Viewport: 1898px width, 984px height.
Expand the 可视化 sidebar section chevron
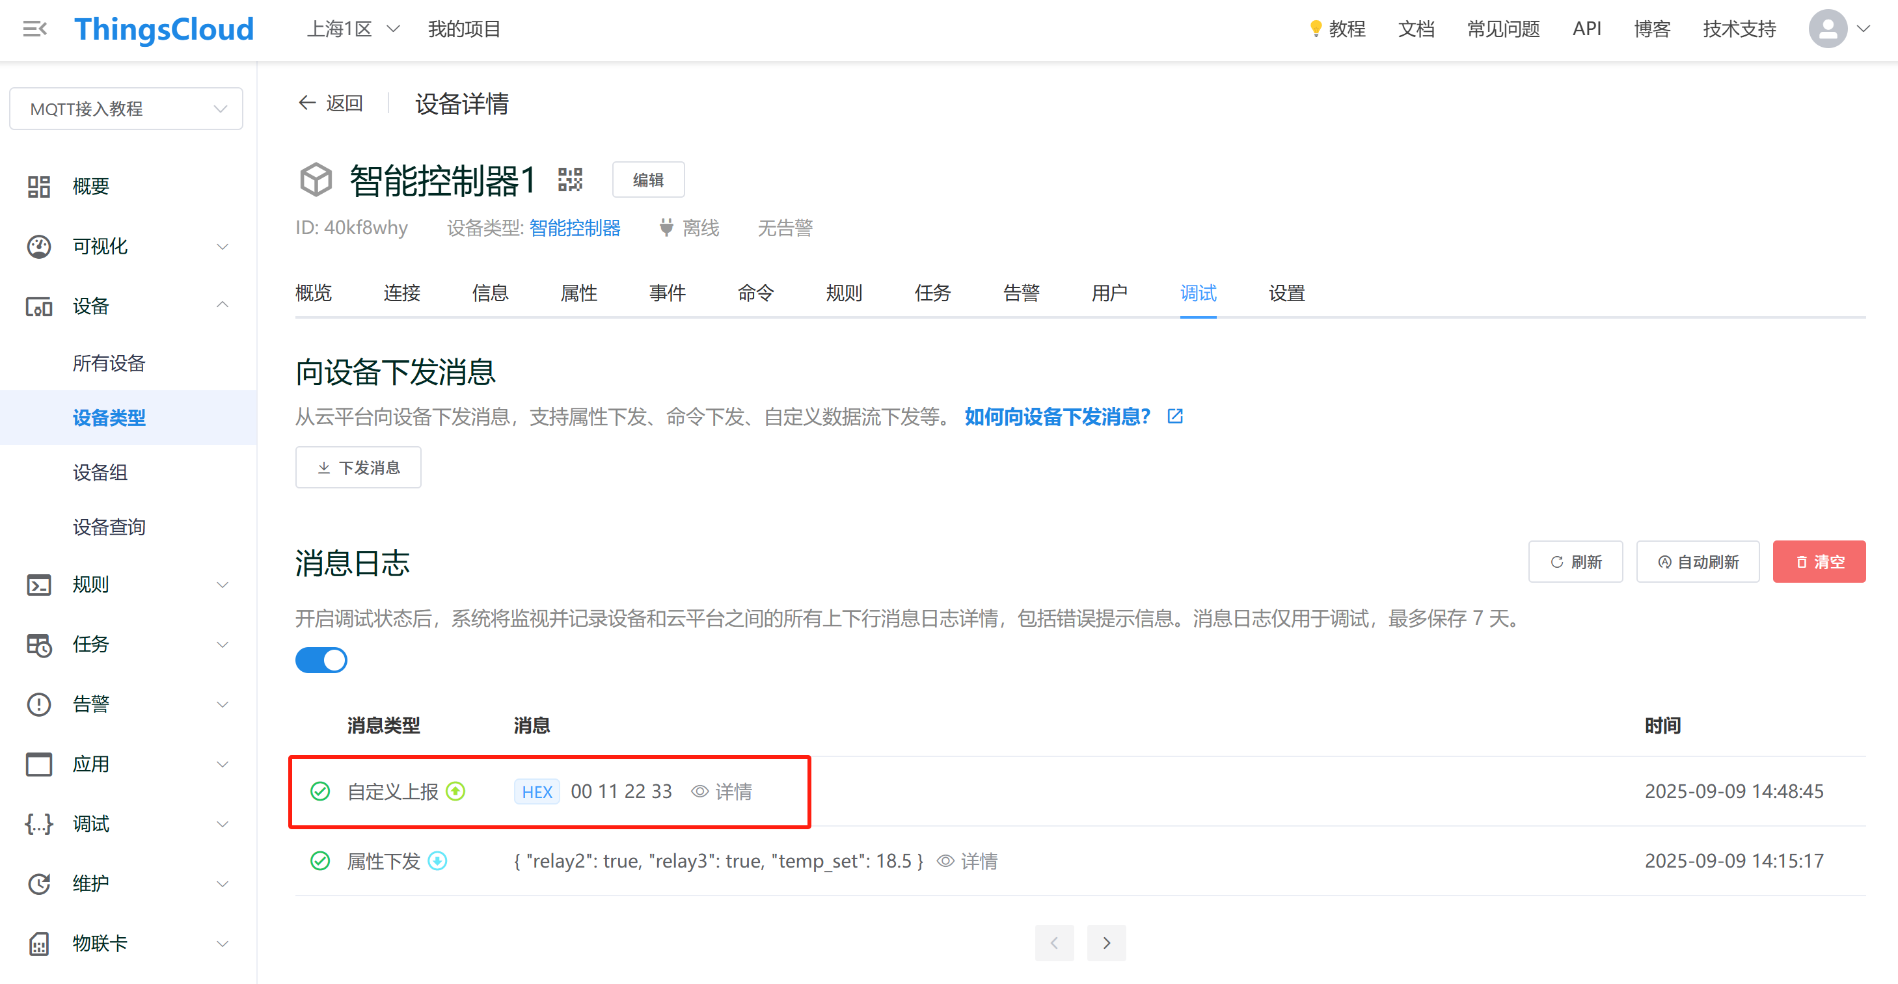(223, 246)
